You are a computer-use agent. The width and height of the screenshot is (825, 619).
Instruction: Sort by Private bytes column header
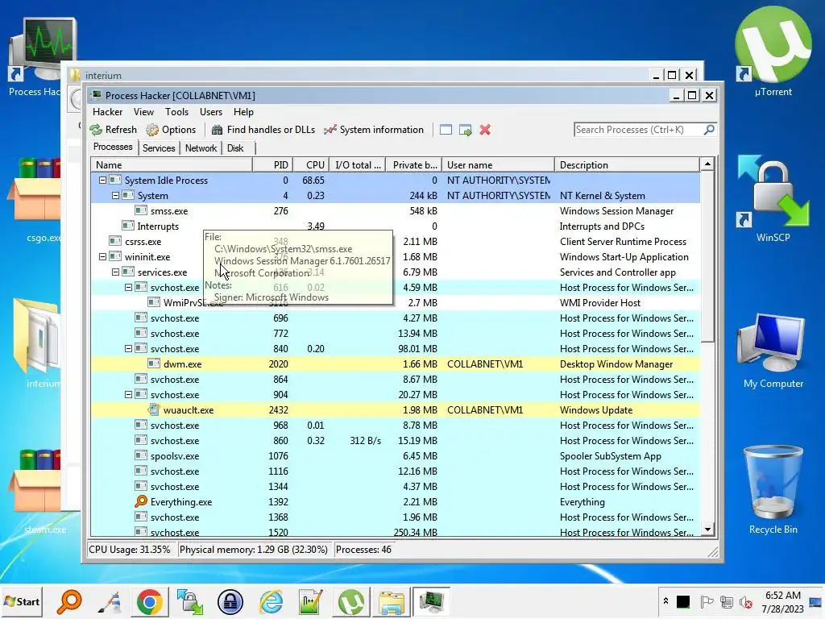tap(413, 164)
